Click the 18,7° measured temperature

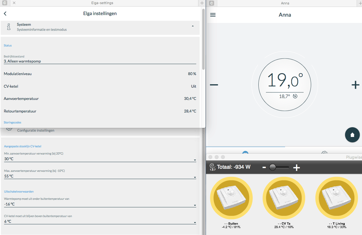pos(284,96)
